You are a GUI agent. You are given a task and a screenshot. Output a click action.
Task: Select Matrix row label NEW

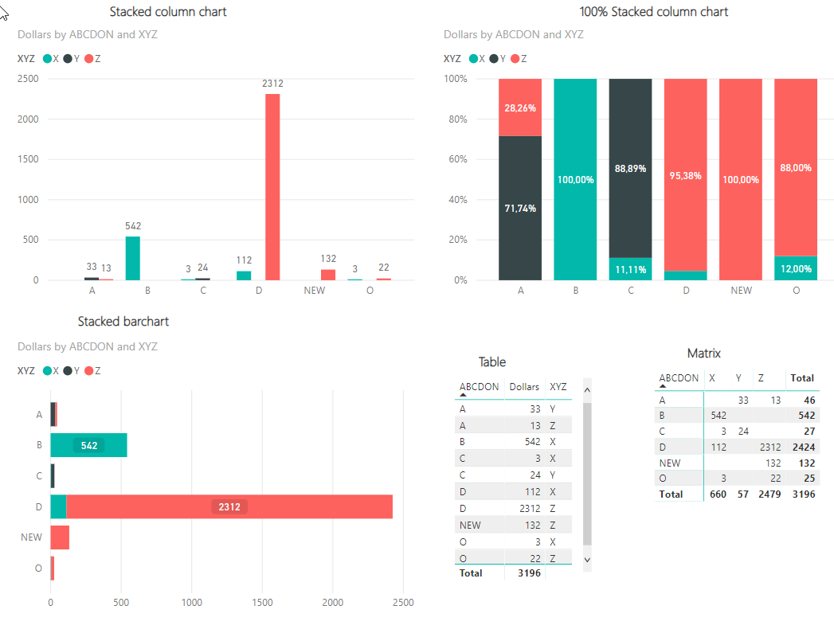(670, 463)
